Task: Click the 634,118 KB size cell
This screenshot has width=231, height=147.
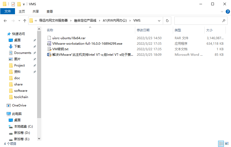Action: (x=215, y=44)
